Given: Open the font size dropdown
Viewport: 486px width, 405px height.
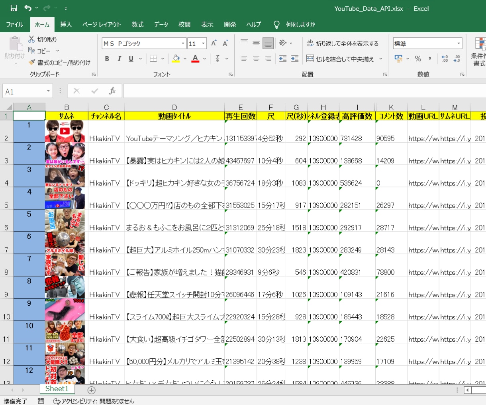Looking at the screenshot, I should click(203, 43).
